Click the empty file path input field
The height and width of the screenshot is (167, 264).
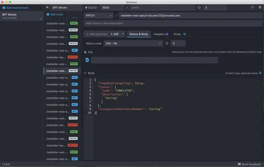click(x=154, y=60)
